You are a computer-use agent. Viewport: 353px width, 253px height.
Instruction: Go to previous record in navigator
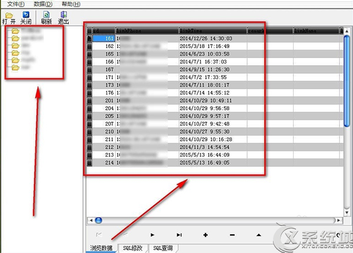pos(126,235)
